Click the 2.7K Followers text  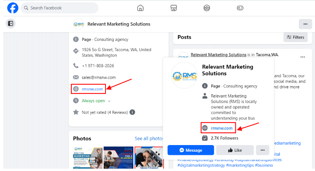click(224, 138)
